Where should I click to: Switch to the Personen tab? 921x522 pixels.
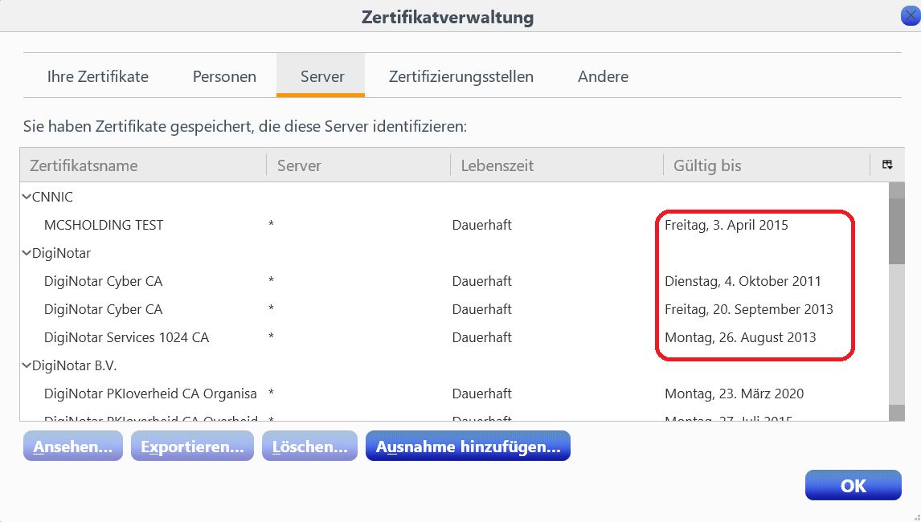click(224, 76)
